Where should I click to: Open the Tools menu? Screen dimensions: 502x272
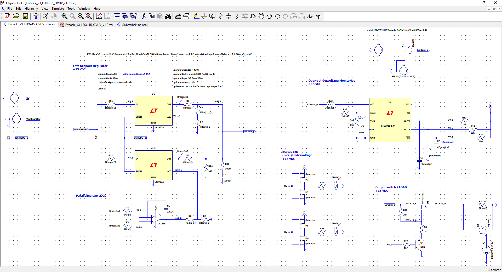tap(71, 9)
